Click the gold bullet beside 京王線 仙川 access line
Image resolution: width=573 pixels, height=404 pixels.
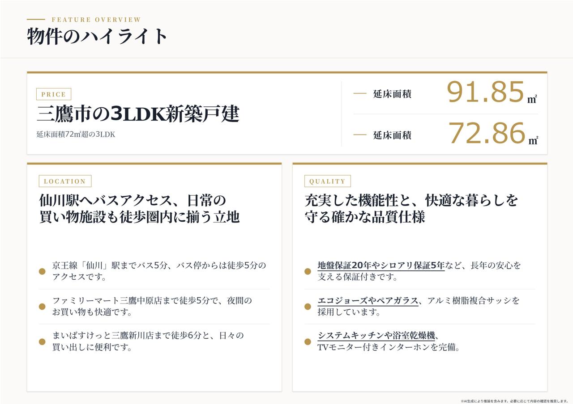42,271
